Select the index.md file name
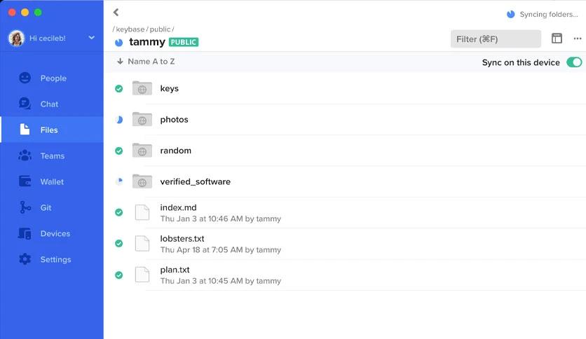586x339 pixels. (x=178, y=207)
